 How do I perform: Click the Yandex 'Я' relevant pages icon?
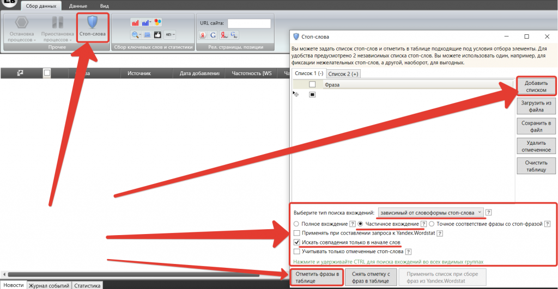click(x=203, y=35)
